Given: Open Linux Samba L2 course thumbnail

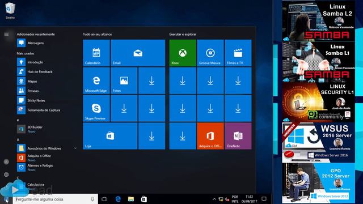Looking at the screenshot, I should point(318,21).
